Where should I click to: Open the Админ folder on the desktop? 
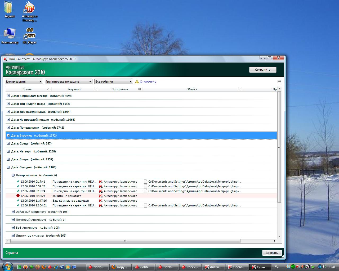(10, 10)
